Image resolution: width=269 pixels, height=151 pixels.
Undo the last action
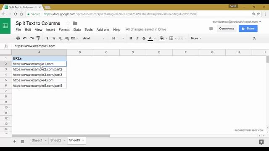[25, 38]
